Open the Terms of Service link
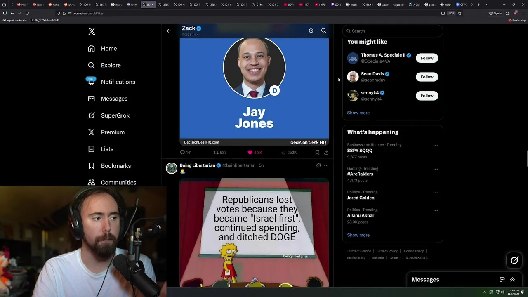Image resolution: width=528 pixels, height=297 pixels. 359,251
